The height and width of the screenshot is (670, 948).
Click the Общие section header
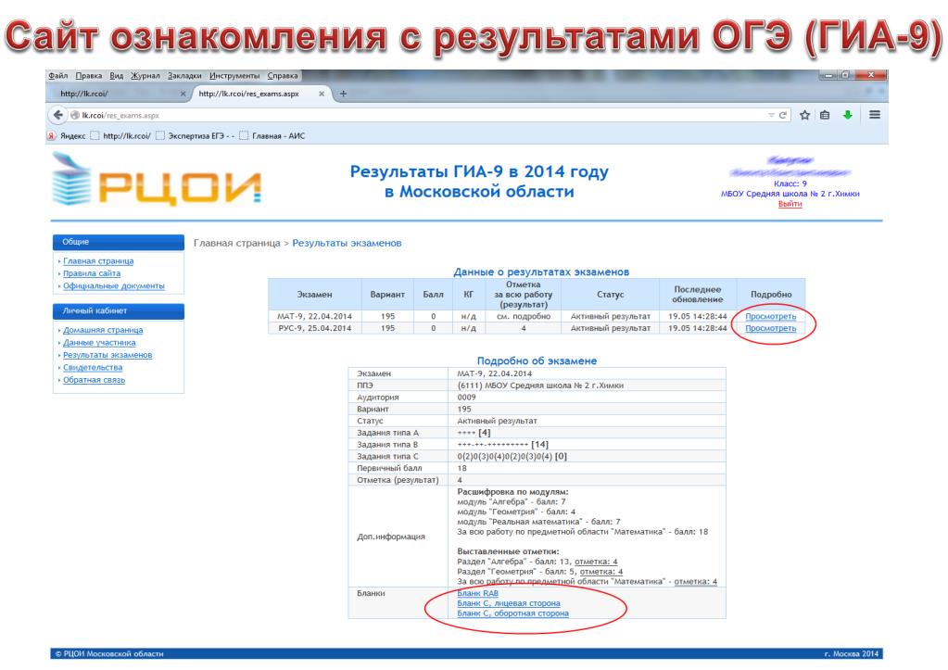click(119, 242)
